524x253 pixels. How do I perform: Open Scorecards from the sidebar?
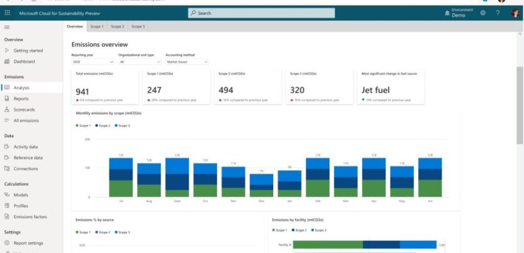click(25, 110)
